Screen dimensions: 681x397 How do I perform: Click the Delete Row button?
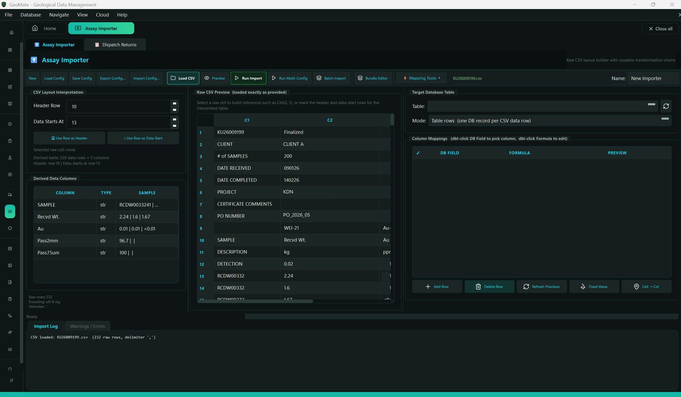(x=489, y=286)
